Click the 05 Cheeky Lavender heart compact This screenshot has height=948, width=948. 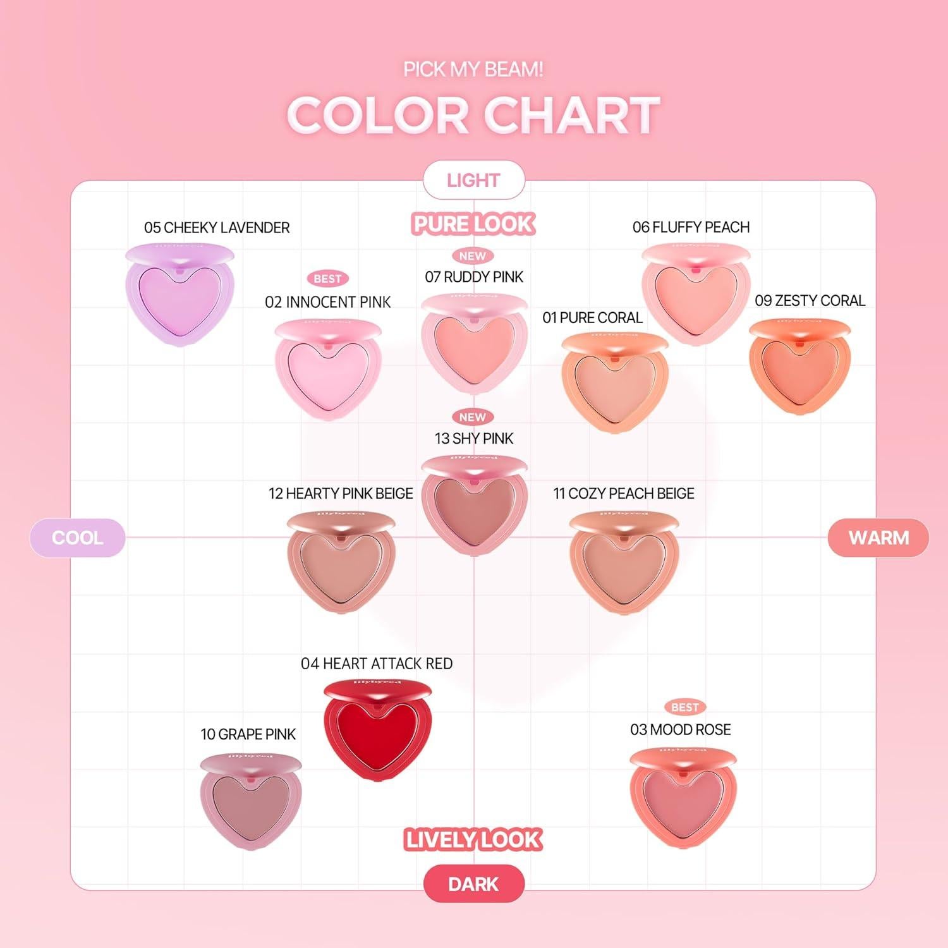(x=180, y=294)
